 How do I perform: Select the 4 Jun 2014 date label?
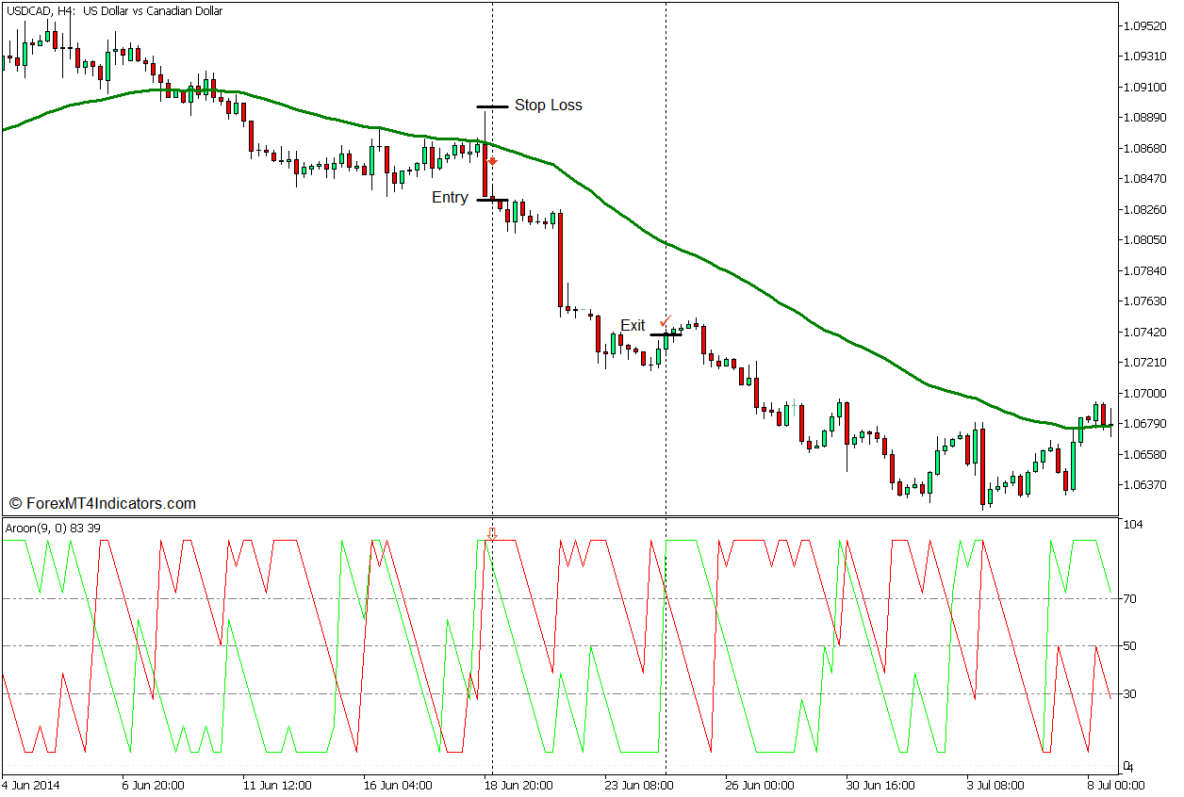[x=32, y=785]
